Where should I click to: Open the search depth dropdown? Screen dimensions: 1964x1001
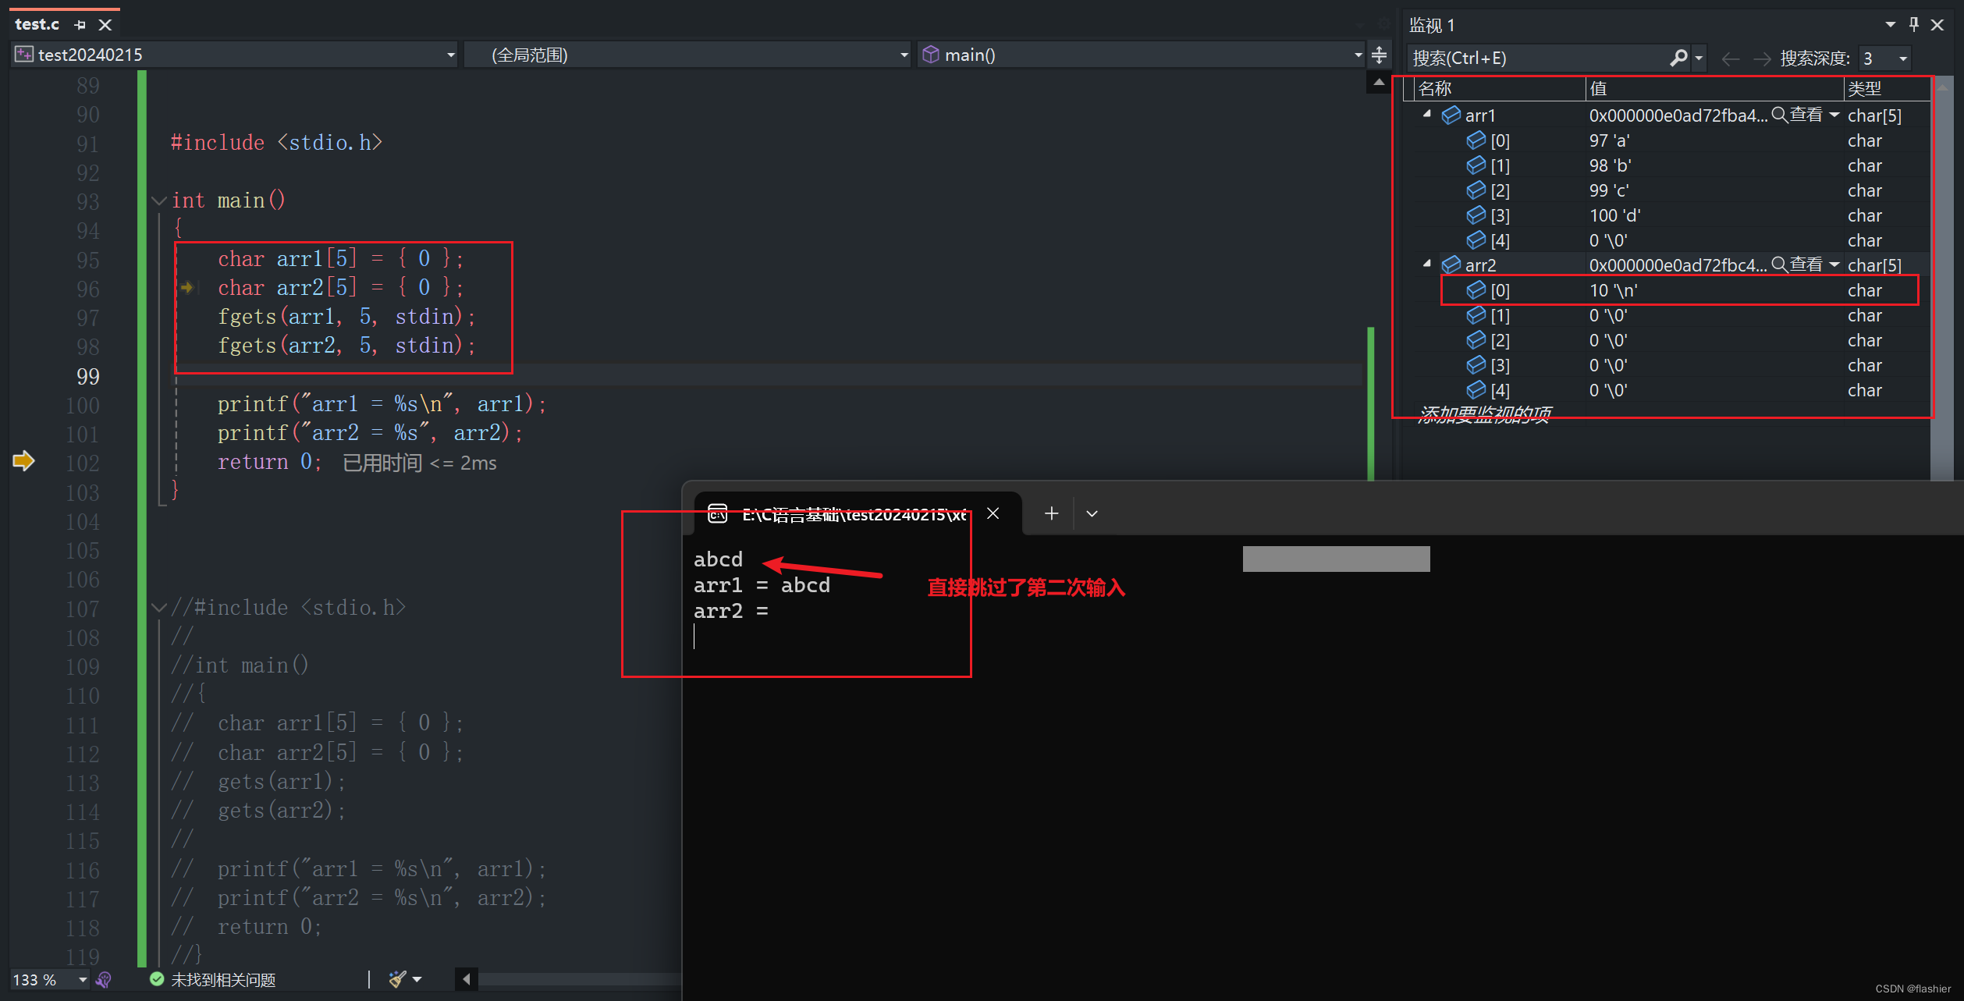click(x=1903, y=59)
